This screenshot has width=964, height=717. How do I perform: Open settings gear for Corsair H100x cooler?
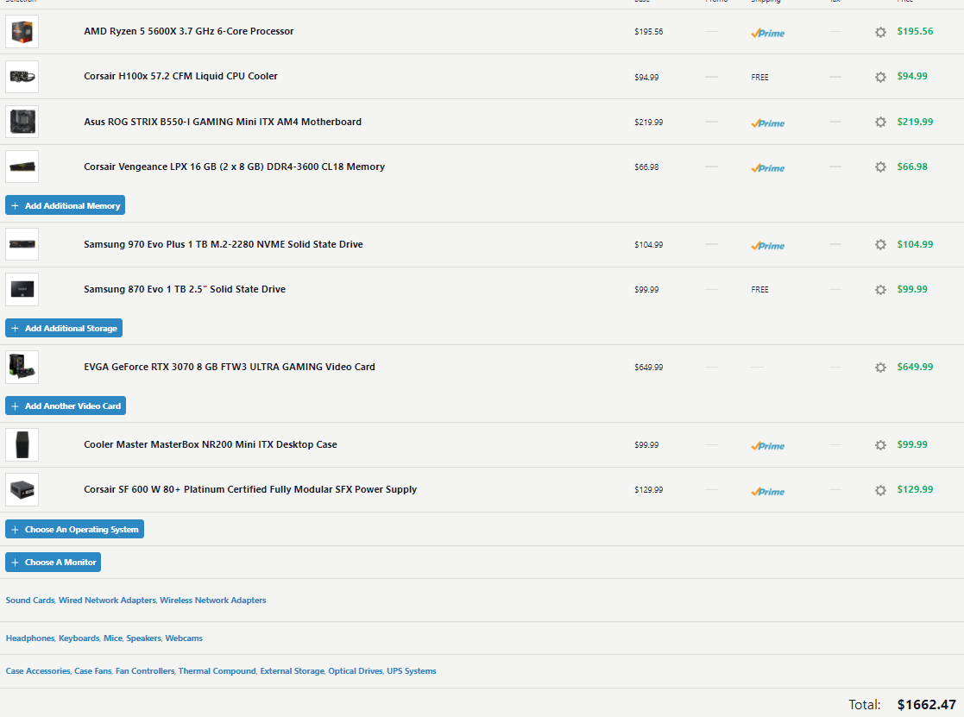[880, 77]
